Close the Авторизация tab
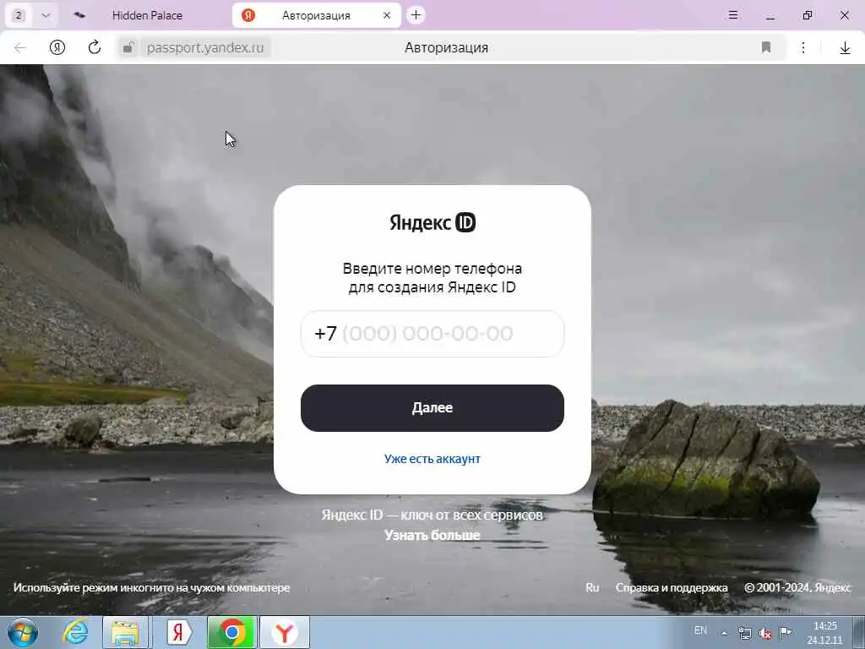The height and width of the screenshot is (649, 865). [x=387, y=15]
